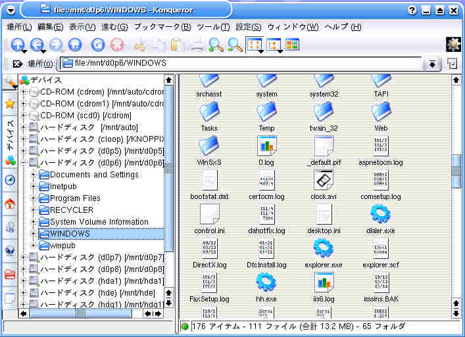This screenshot has width=465, height=337.
Task: Click the Forward navigation toolbar arrow
Action: tap(56, 45)
